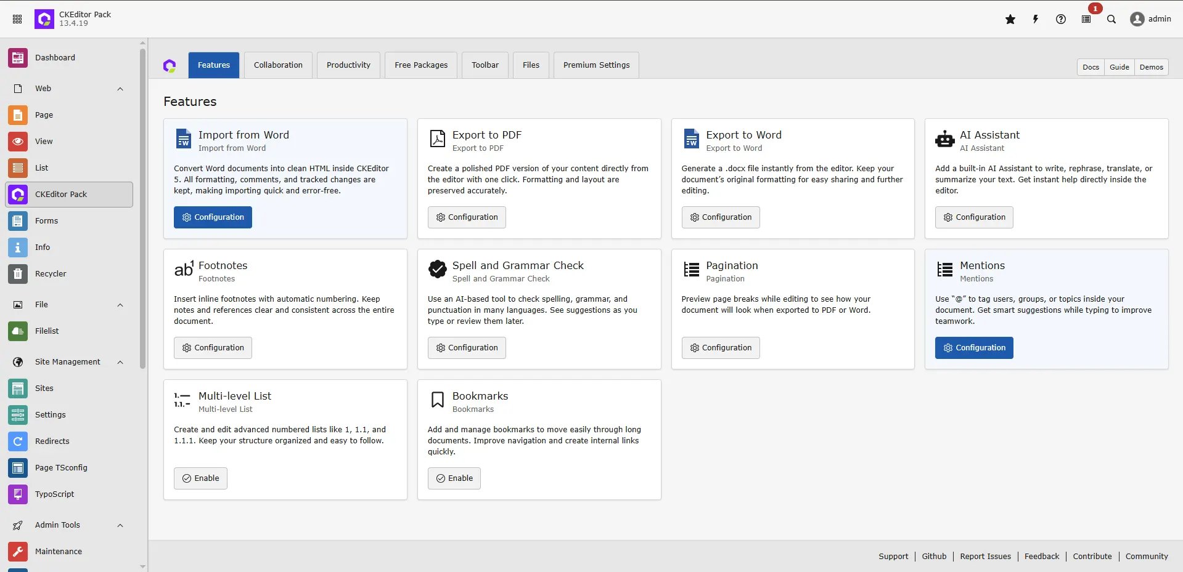Click the search magnifier icon
This screenshot has height=572, width=1183.
tap(1111, 19)
